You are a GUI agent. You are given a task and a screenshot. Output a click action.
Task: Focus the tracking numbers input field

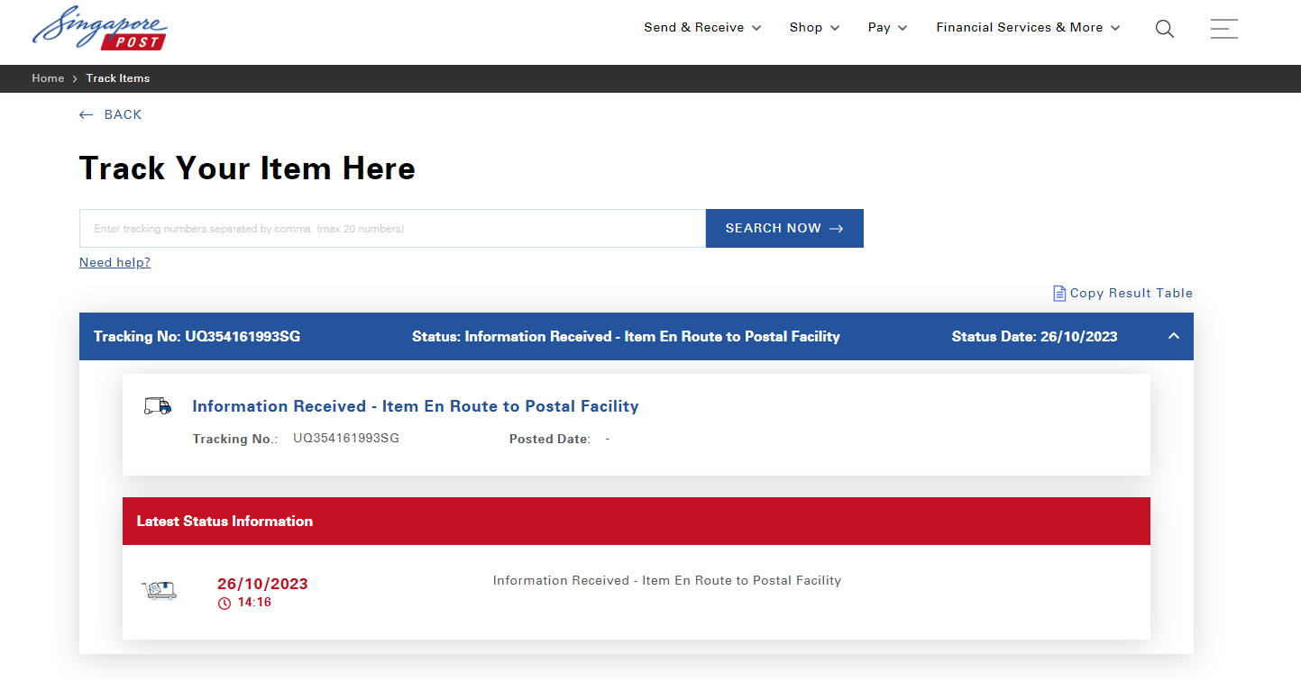392,229
